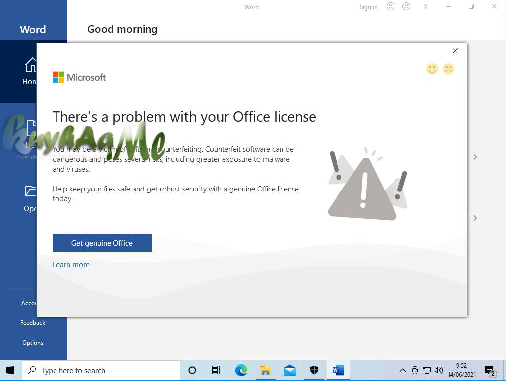Close the Office license dialog
The height and width of the screenshot is (382, 506).
(x=455, y=51)
